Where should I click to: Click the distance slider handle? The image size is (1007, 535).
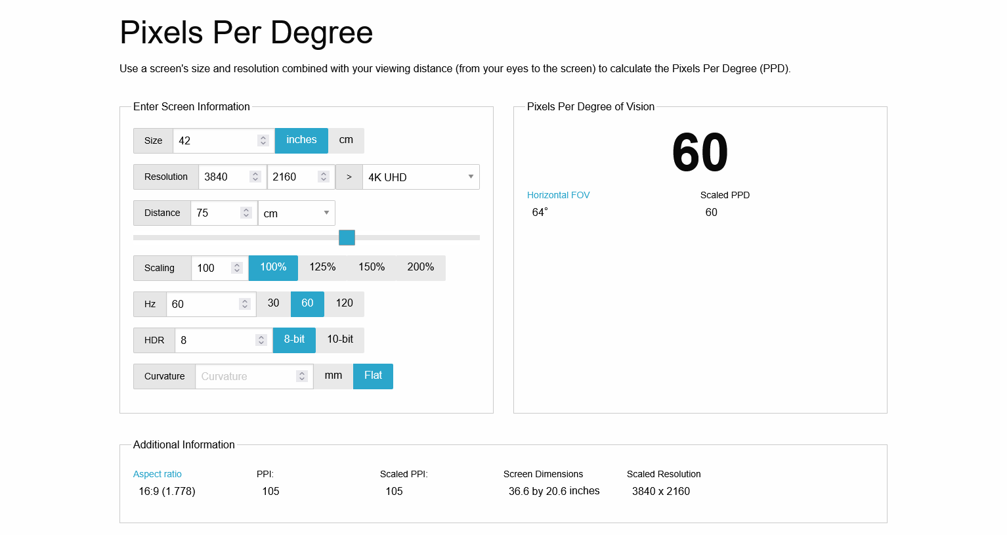(347, 238)
